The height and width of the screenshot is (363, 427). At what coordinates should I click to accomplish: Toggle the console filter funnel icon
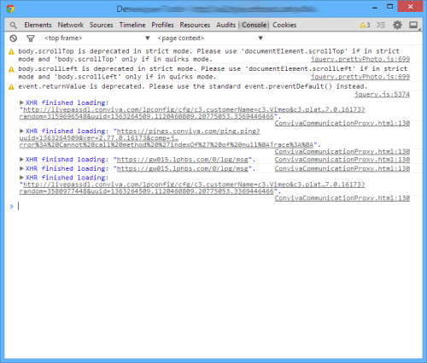click(31, 38)
